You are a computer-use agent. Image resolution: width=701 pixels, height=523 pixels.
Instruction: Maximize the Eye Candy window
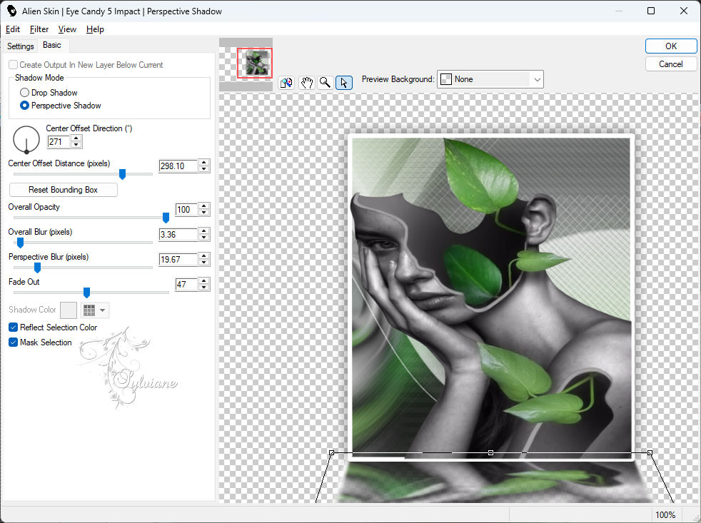pyautogui.click(x=651, y=11)
